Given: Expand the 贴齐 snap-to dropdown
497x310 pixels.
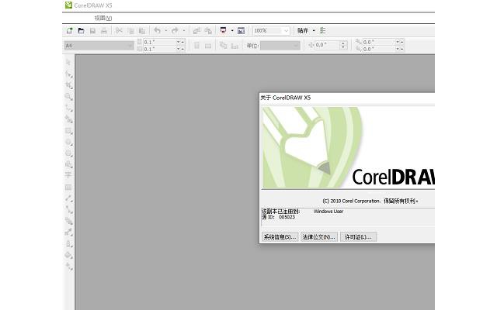Looking at the screenshot, I should [x=314, y=30].
